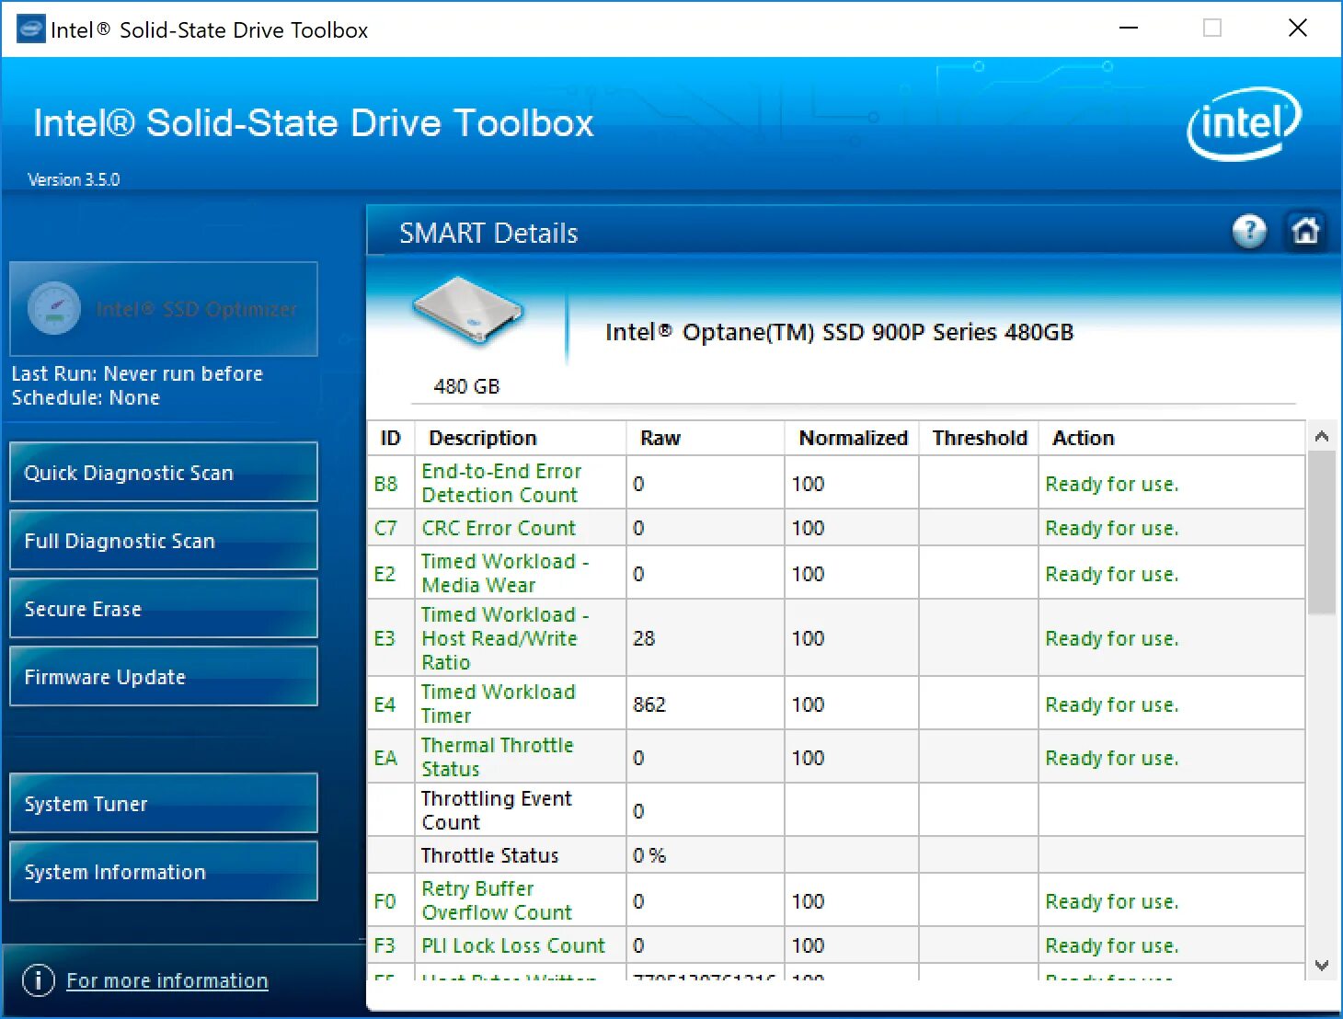Open Secure Erase
Screen dimensions: 1343x1019
[x=164, y=609]
